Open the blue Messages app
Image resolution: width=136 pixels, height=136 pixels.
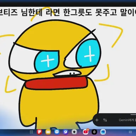[x=57, y=132]
